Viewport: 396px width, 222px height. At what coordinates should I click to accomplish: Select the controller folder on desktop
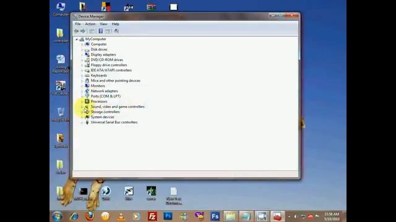pos(61,35)
